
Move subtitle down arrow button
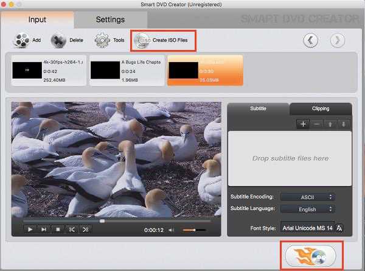click(x=343, y=124)
